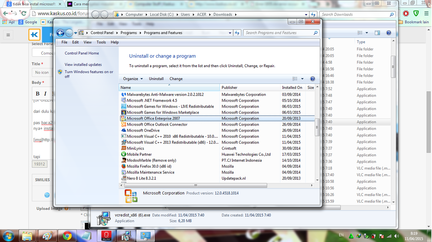Click magnifier in Search Programs and Features box
The image size is (432, 242).
316,33
